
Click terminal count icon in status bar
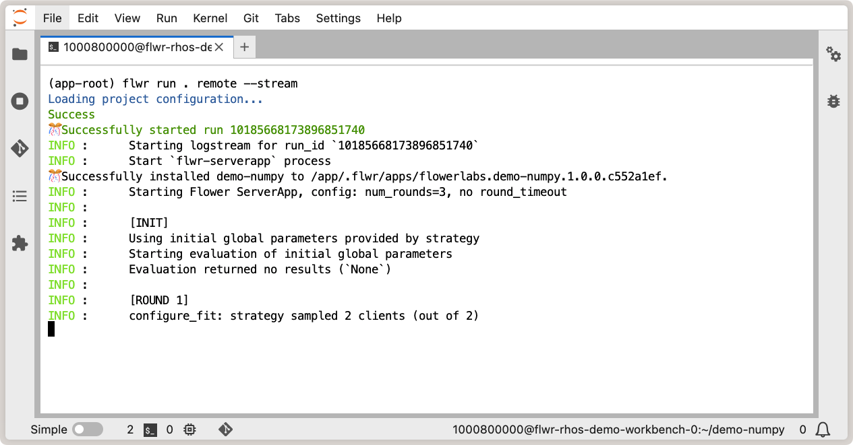coord(151,430)
